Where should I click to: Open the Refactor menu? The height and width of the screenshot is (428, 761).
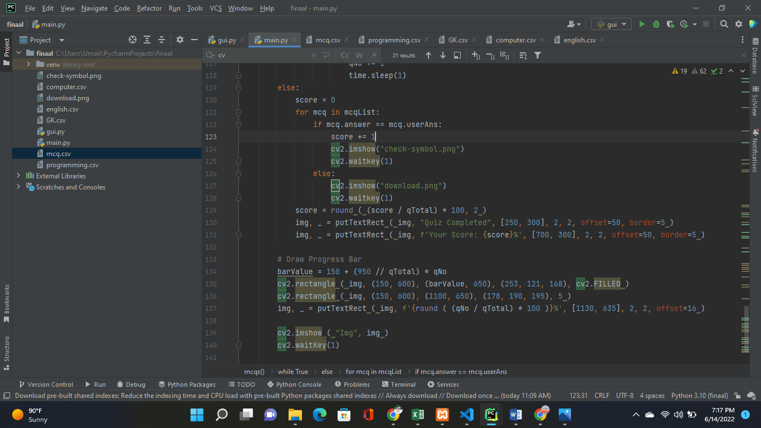[x=149, y=8]
